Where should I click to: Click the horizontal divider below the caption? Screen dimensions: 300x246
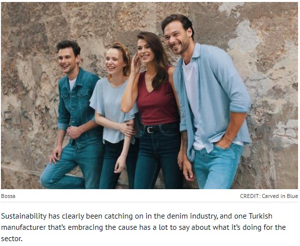[x=149, y=202]
